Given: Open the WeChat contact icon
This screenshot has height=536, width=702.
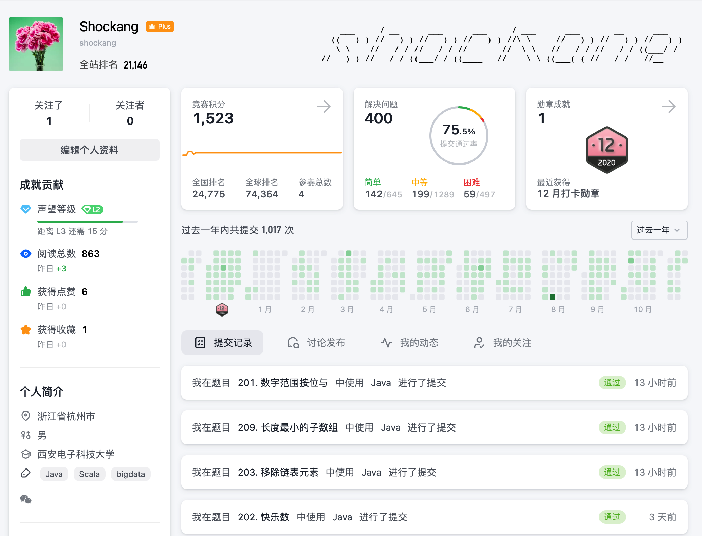Looking at the screenshot, I should click(x=26, y=499).
